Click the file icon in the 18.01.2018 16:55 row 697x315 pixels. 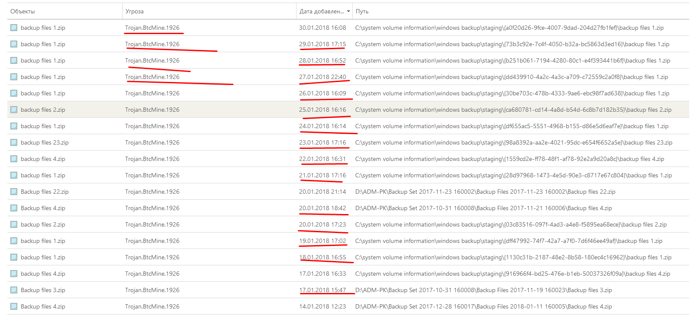[14, 257]
